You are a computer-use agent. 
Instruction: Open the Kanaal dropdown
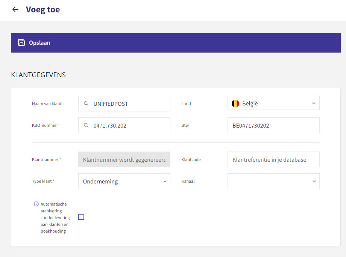(273, 181)
